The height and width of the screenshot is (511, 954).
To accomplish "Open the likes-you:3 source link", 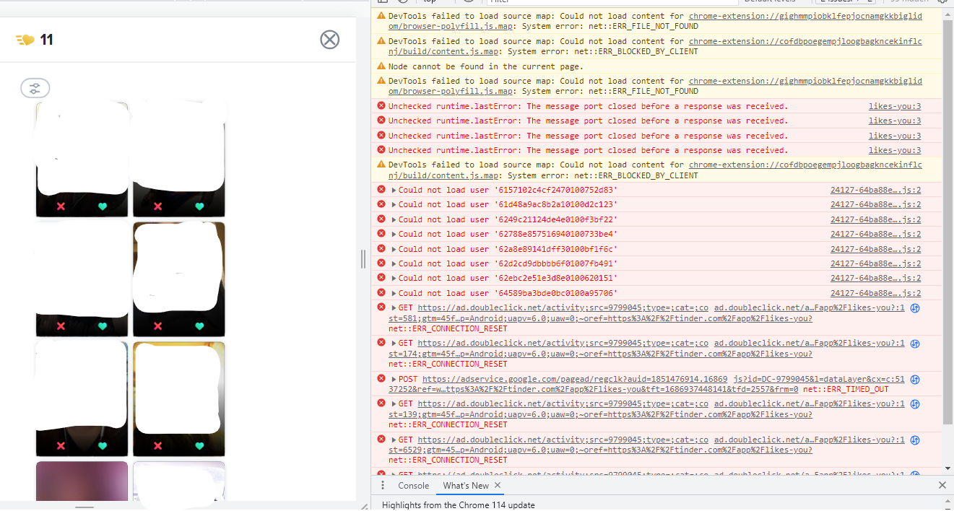I will click(x=894, y=105).
